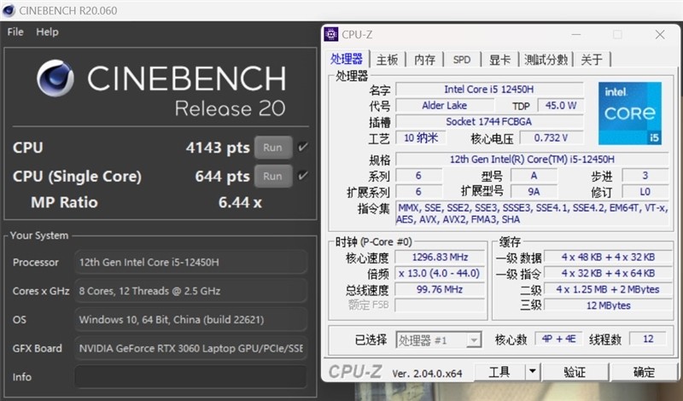This screenshot has height=401, width=683.
Task: Click the codename value Alder Lake
Action: 445,105
